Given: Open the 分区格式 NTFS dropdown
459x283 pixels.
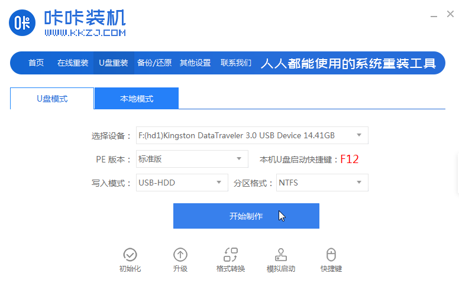Looking at the screenshot, I should tap(322, 183).
